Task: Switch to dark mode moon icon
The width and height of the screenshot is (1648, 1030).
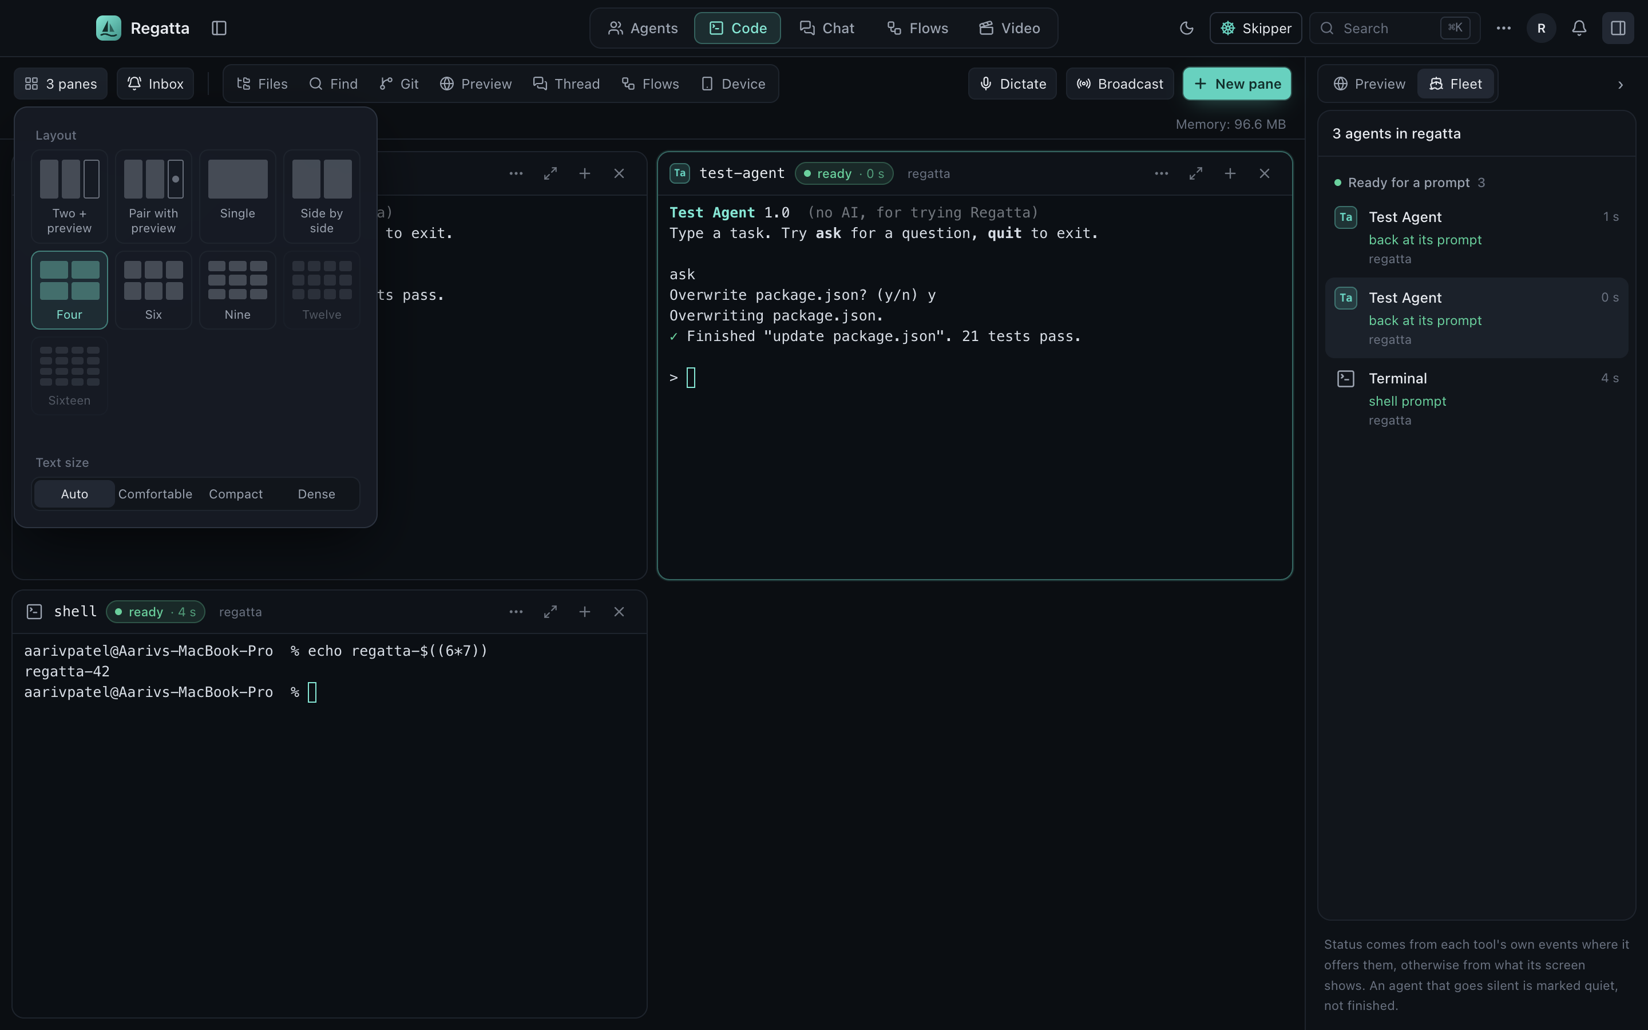Action: tap(1186, 28)
